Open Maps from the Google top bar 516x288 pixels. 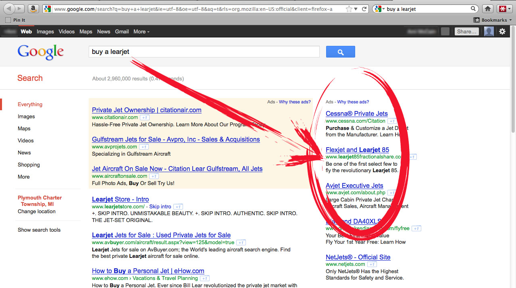[x=86, y=31]
